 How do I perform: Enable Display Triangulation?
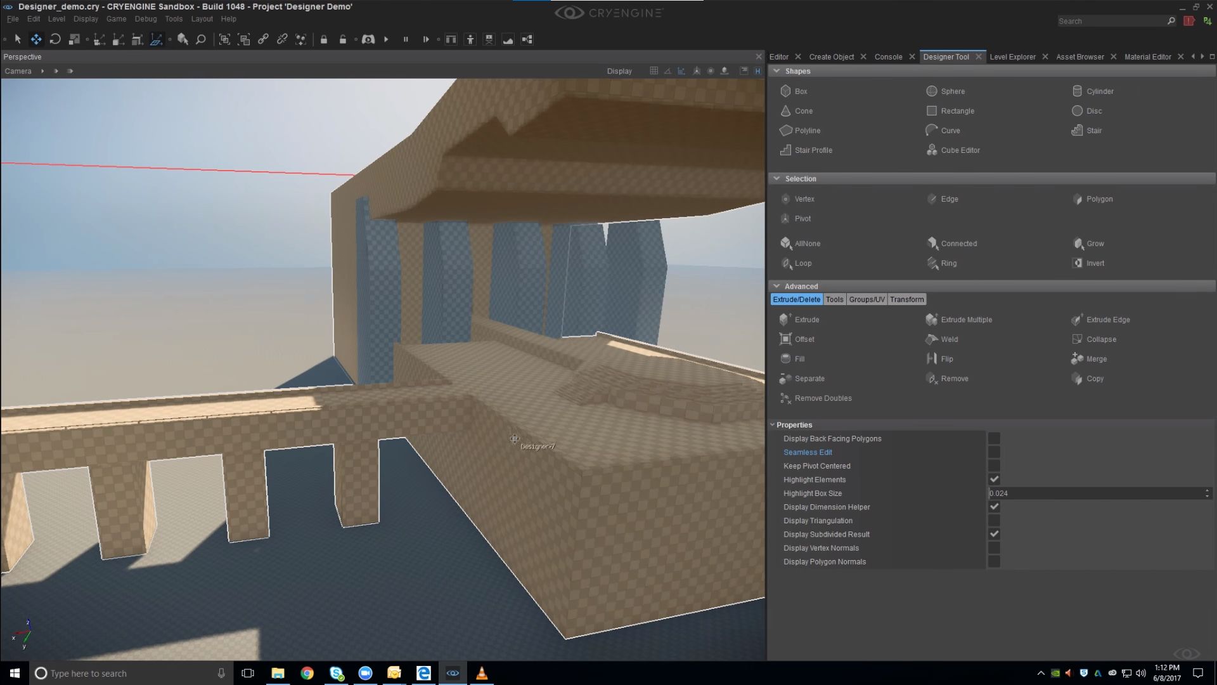994,520
